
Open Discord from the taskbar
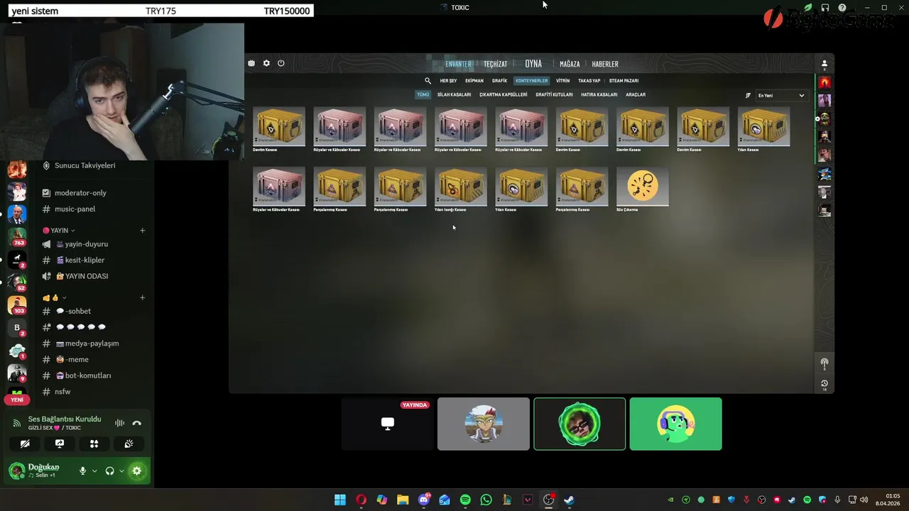click(x=424, y=500)
